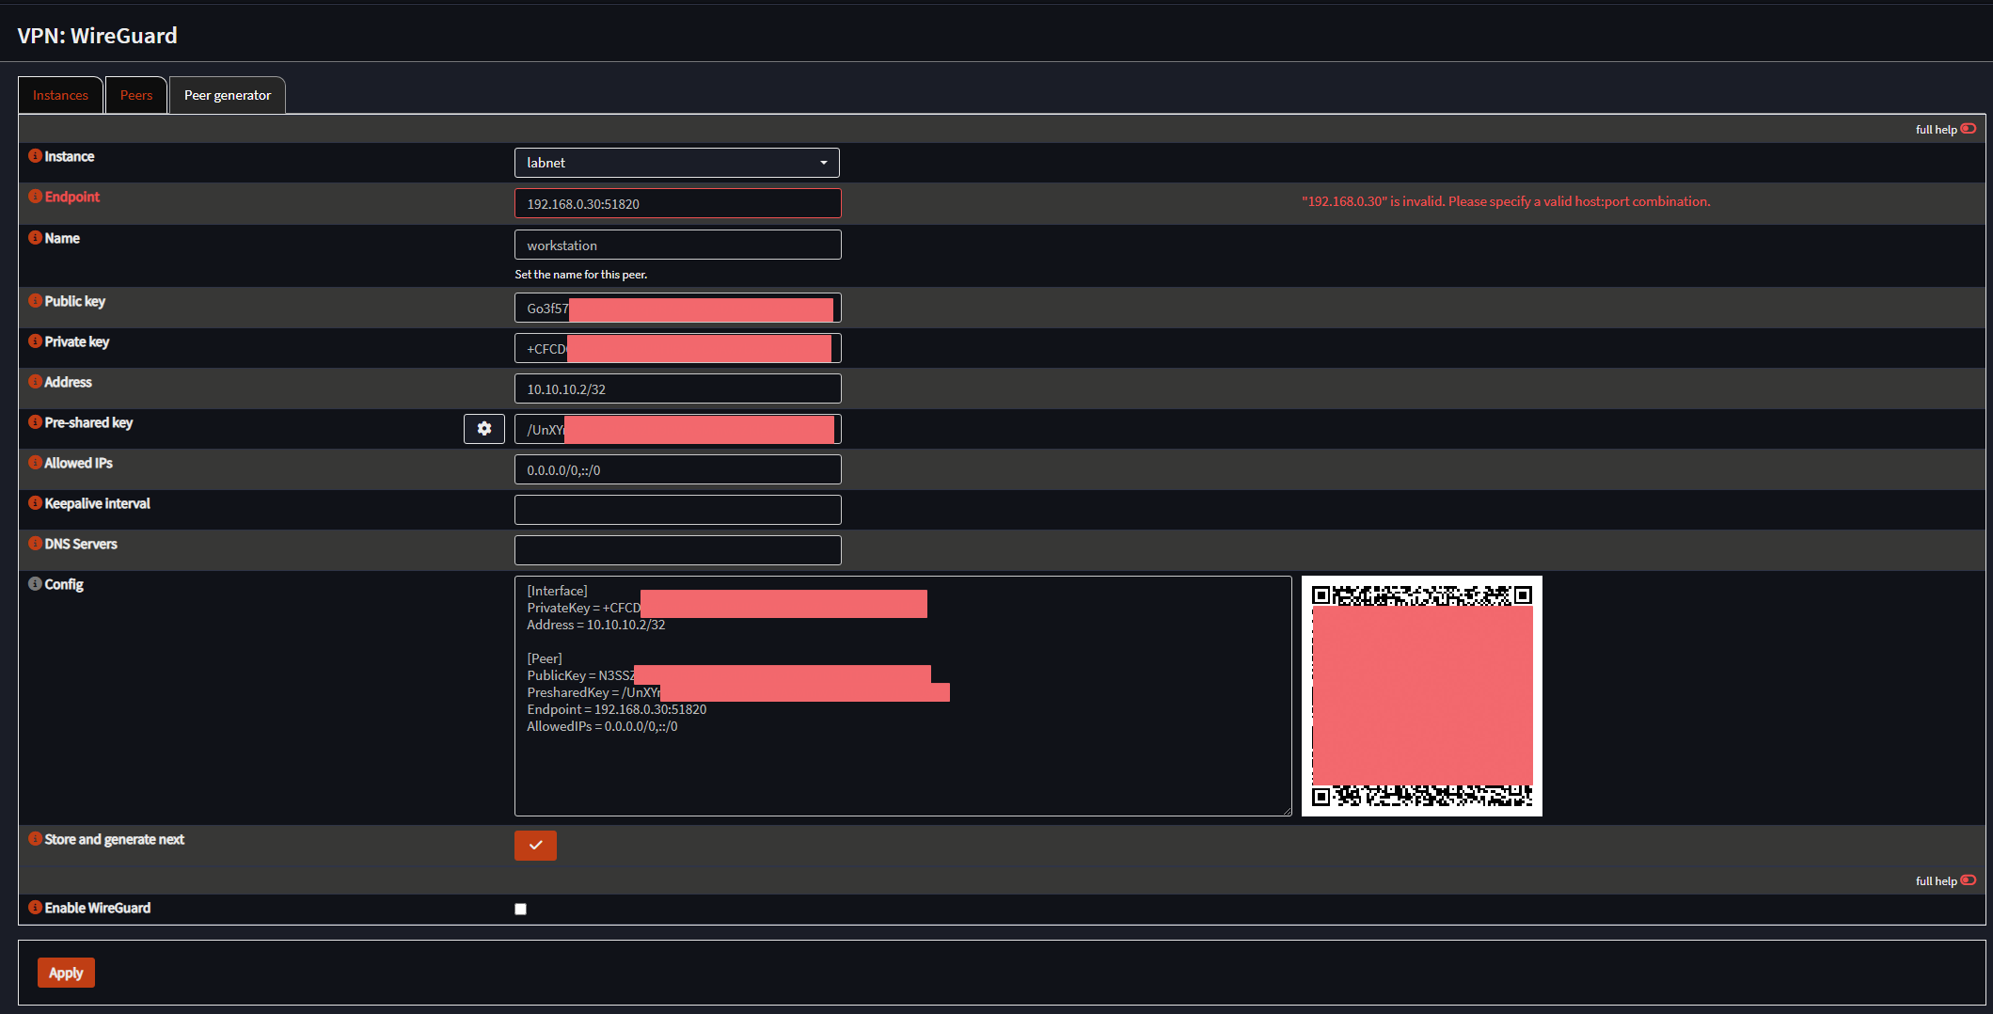Click the WireGuard config QR code
This screenshot has width=1993, height=1014.
point(1421,696)
